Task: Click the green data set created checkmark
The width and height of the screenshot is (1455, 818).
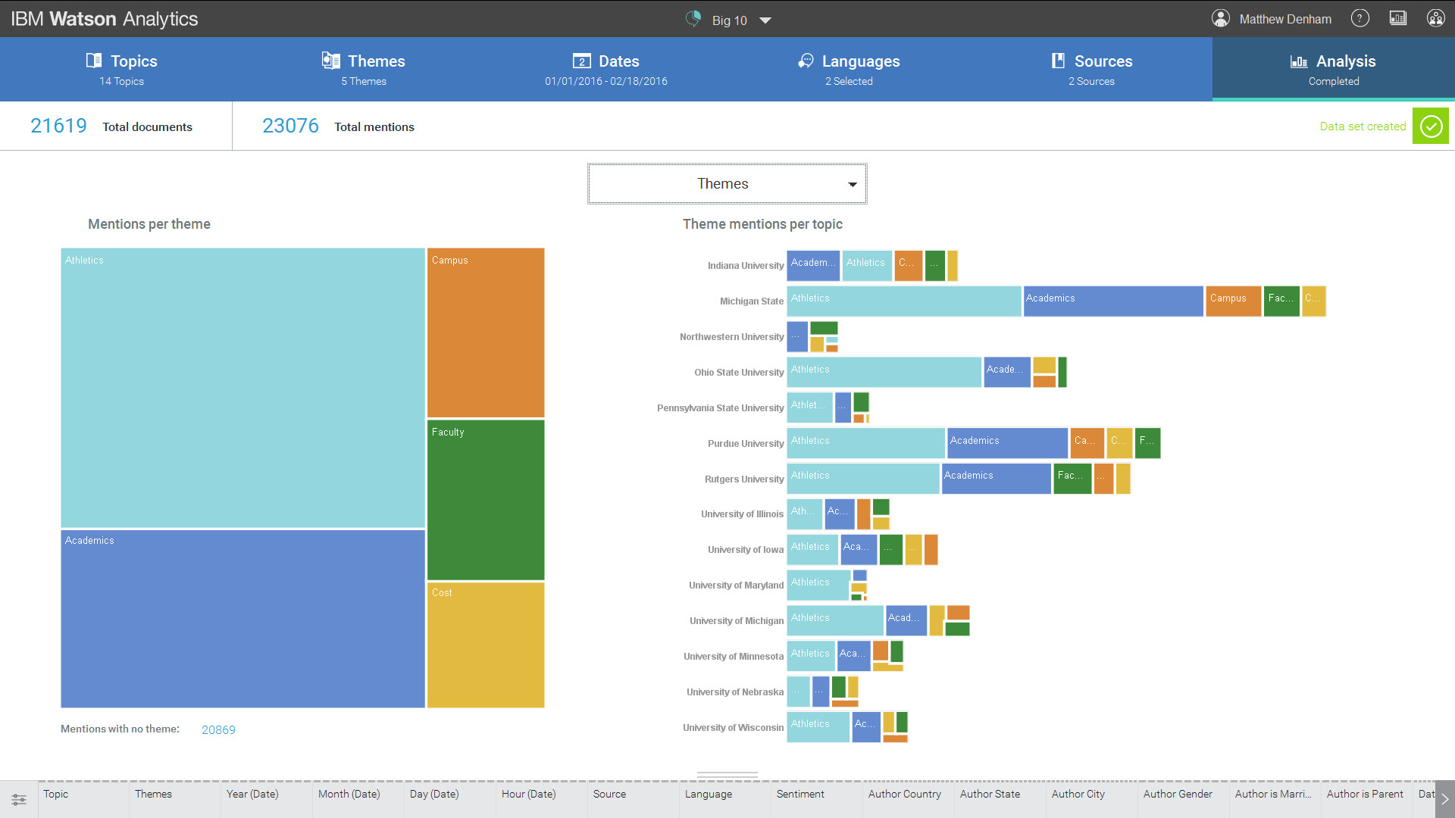Action: [x=1431, y=126]
